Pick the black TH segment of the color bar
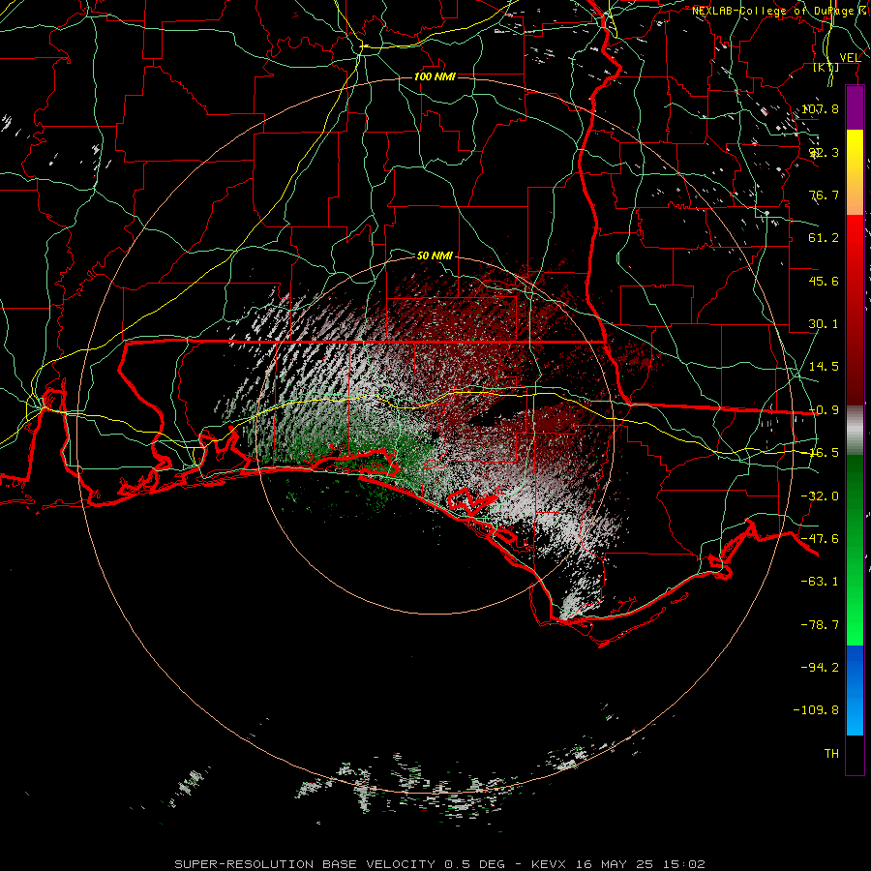 tap(855, 754)
